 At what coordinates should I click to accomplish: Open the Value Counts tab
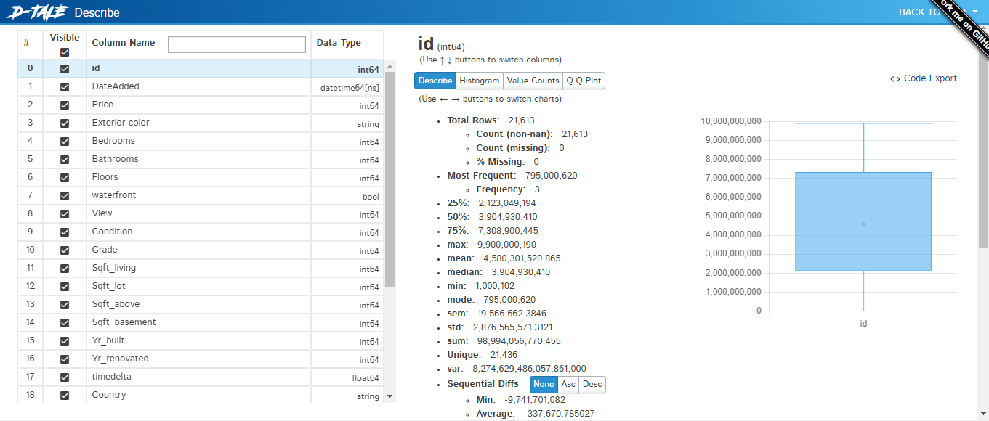pos(533,81)
